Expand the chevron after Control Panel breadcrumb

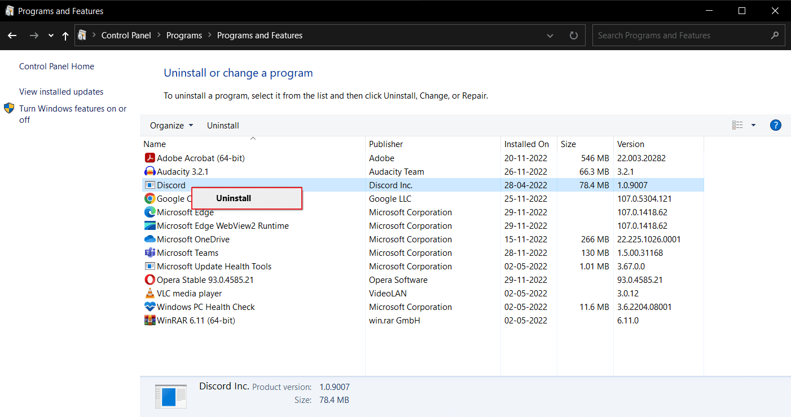pyautogui.click(x=159, y=36)
